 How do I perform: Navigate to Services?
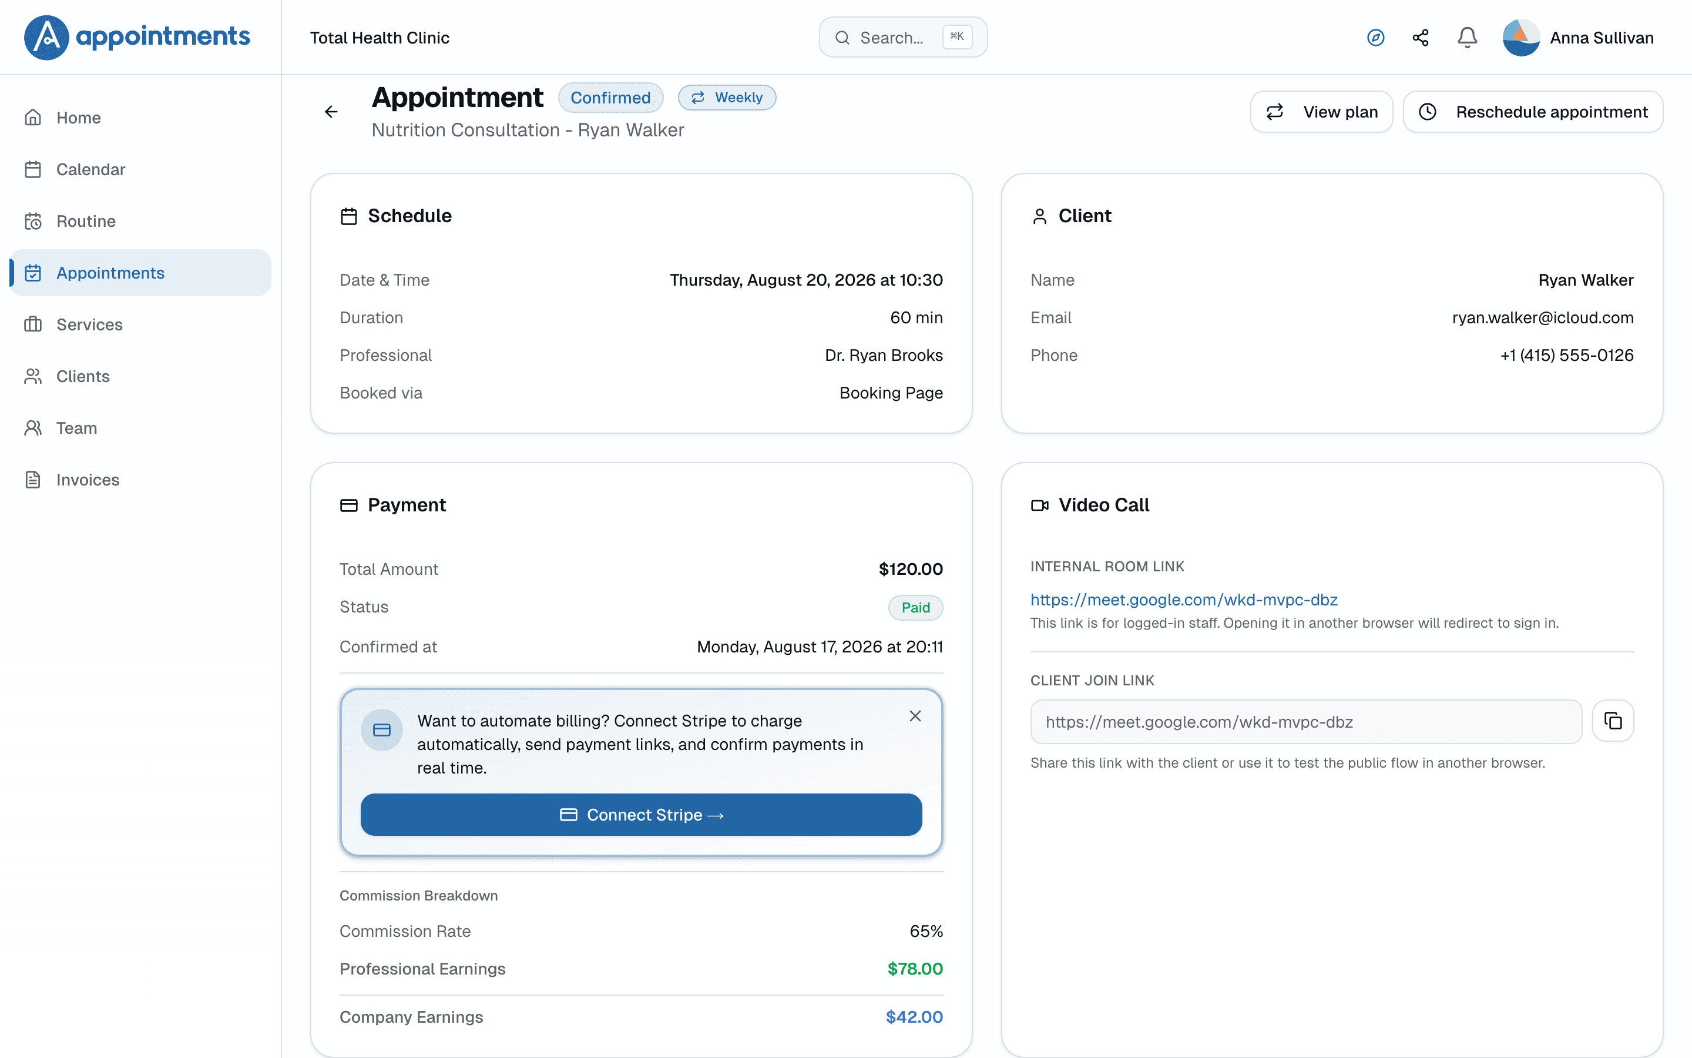pos(140,324)
